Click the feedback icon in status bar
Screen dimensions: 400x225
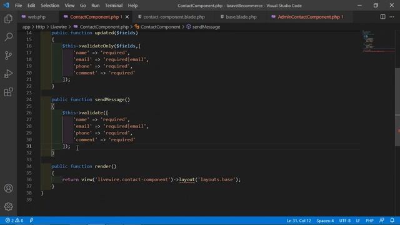[382, 221]
